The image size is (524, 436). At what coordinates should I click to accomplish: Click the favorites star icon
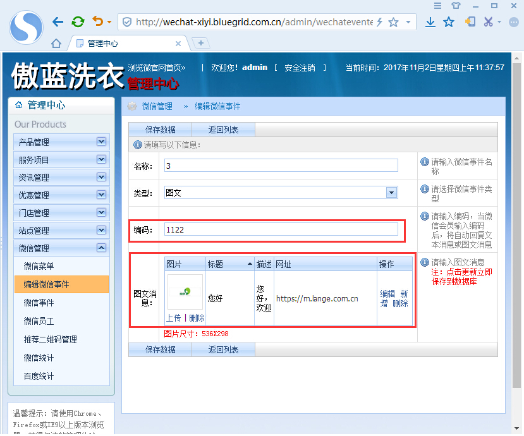pos(449,21)
